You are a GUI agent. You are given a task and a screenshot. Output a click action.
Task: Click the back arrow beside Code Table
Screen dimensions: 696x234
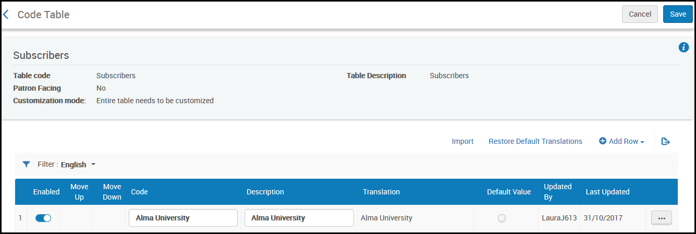tap(6, 15)
